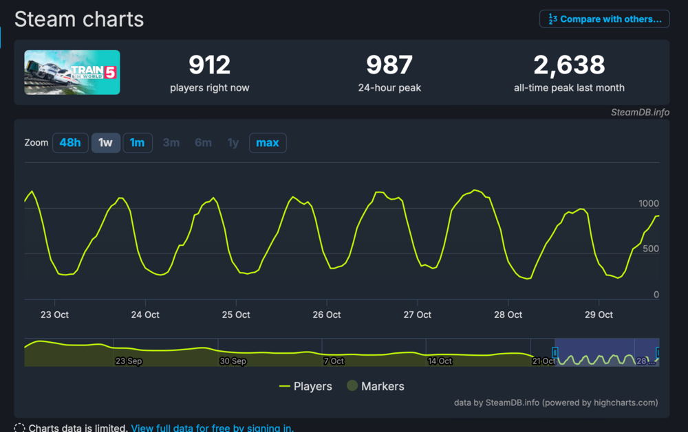Toggle the Markers series in the legend

(x=376, y=386)
